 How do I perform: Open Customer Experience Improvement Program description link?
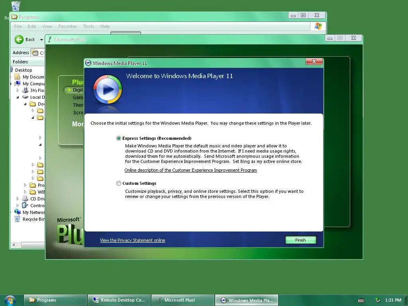pyautogui.click(x=190, y=170)
